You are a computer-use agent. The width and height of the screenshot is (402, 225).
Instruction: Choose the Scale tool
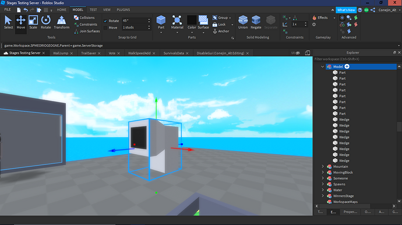[33, 22]
